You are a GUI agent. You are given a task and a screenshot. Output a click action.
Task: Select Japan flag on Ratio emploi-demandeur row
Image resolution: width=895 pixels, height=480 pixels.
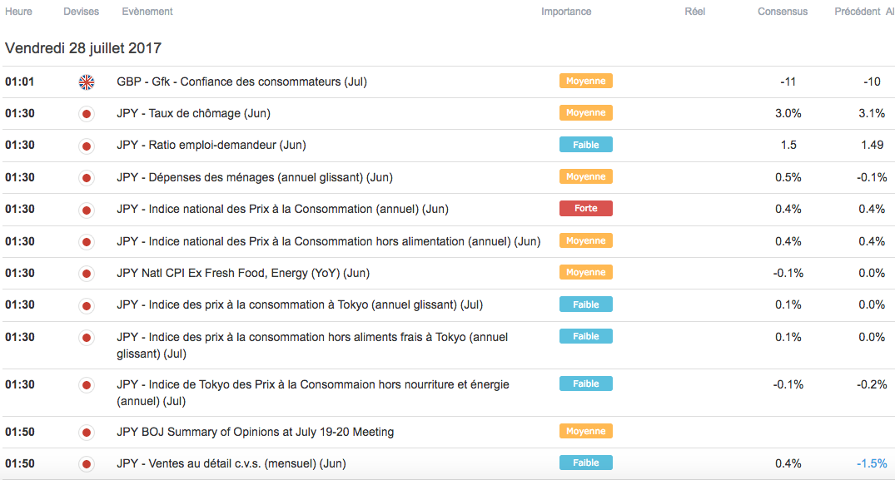tap(87, 146)
